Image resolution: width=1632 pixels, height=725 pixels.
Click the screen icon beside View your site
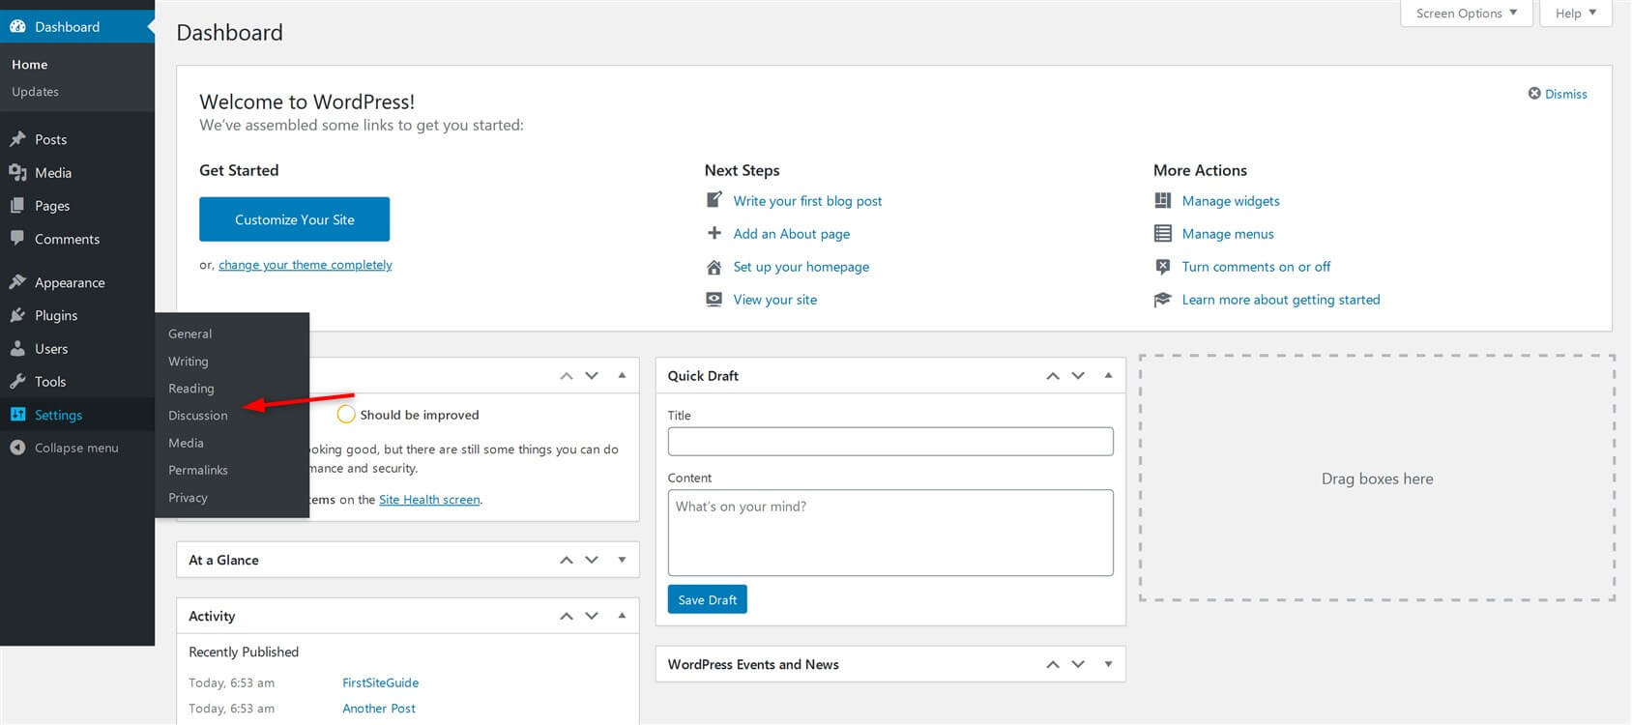tap(714, 300)
